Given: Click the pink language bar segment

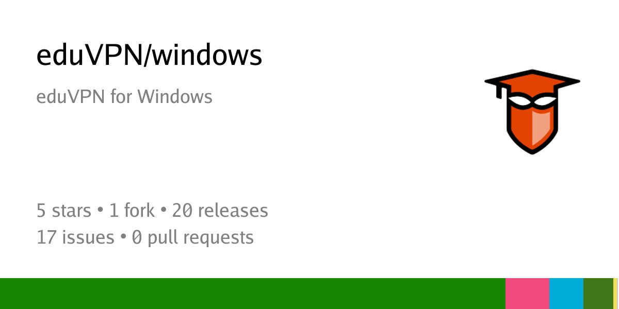Looking at the screenshot, I should point(527,294).
